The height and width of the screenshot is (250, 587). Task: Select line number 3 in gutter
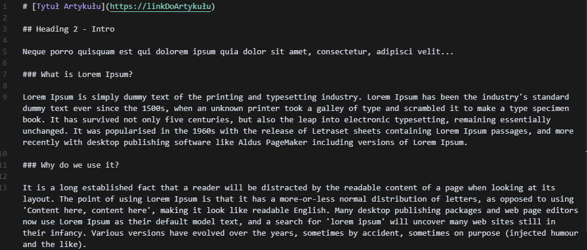pyautogui.click(x=5, y=29)
